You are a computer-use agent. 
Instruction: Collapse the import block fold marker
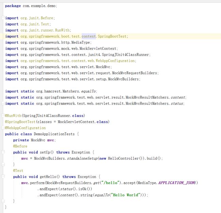tap(3, 18)
